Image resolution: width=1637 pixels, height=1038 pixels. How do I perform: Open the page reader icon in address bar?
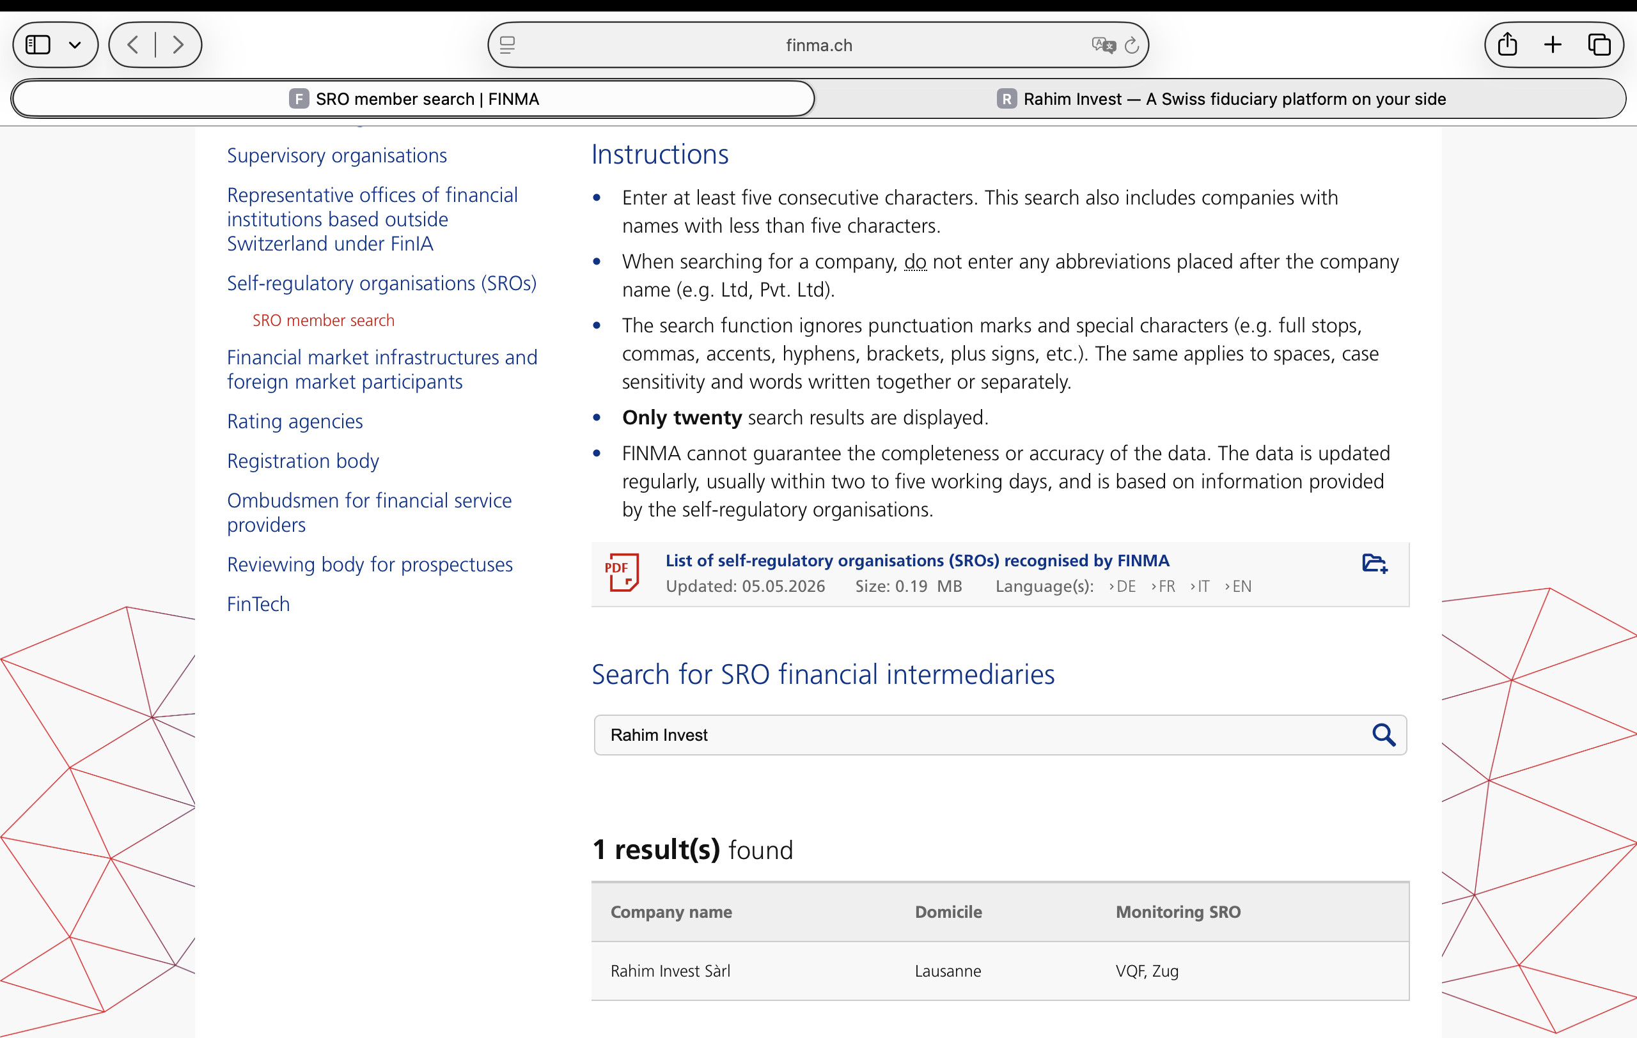(x=507, y=45)
